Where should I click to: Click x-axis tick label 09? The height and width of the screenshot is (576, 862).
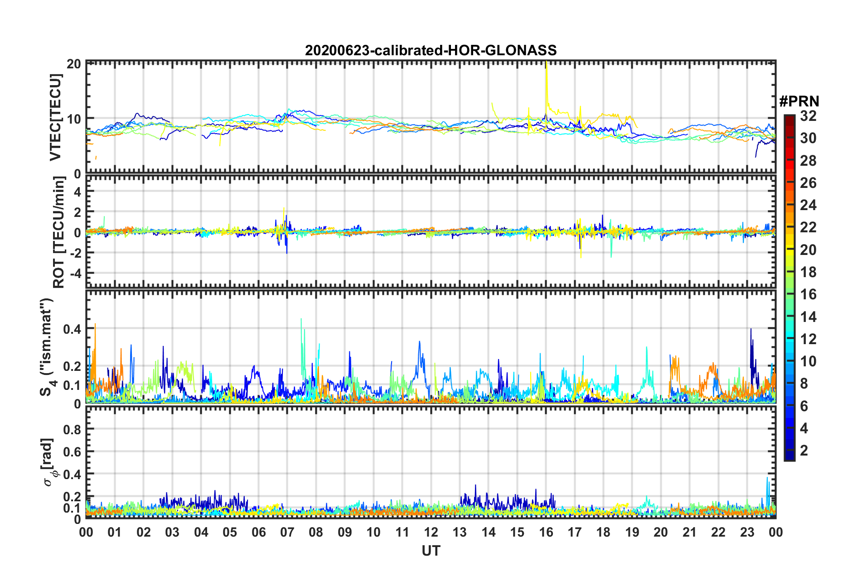345,532
